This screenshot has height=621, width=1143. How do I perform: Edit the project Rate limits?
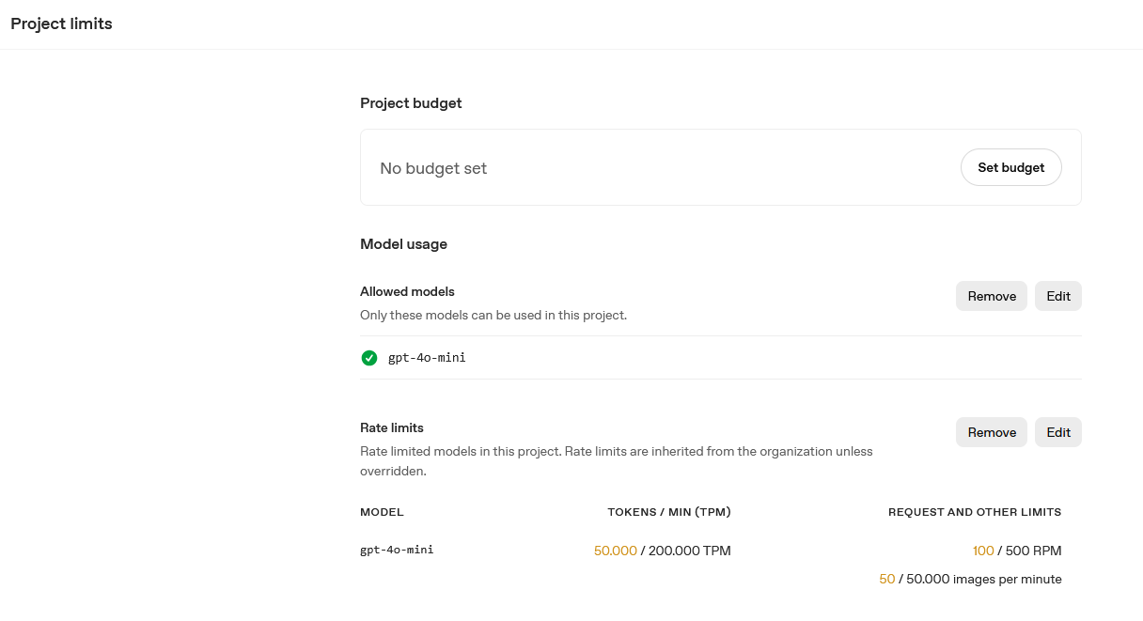point(1058,432)
